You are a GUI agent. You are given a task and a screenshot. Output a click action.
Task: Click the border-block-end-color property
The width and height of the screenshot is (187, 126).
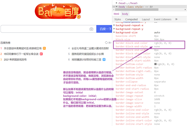132,43
